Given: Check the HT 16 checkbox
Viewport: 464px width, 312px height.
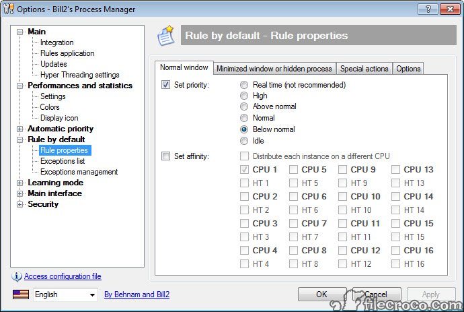Looking at the screenshot, I should click(395, 263).
